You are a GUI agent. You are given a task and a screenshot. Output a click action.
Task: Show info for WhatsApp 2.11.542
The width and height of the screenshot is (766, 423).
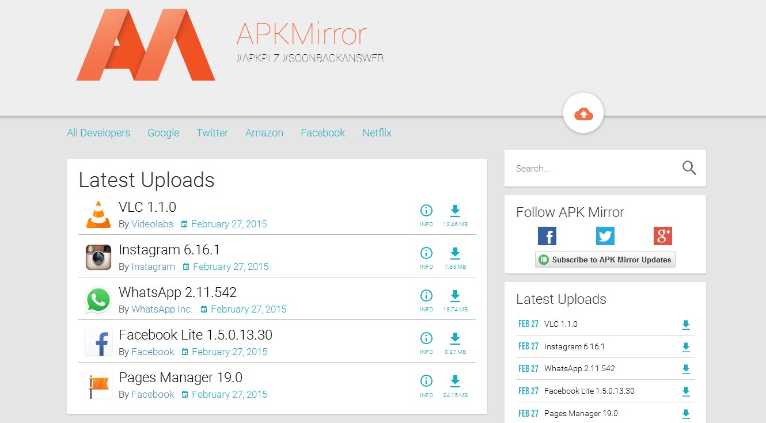pyautogui.click(x=426, y=300)
